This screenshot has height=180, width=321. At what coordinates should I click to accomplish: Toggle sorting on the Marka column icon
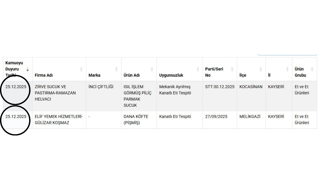(x=116, y=69)
